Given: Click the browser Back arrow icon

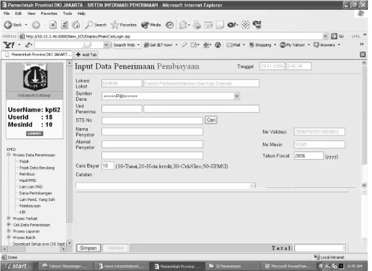Looking at the screenshot, I should coord(8,25).
